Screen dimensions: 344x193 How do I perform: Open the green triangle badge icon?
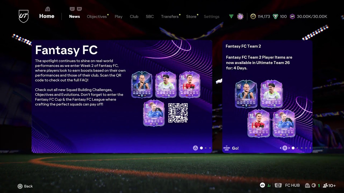pos(231,17)
